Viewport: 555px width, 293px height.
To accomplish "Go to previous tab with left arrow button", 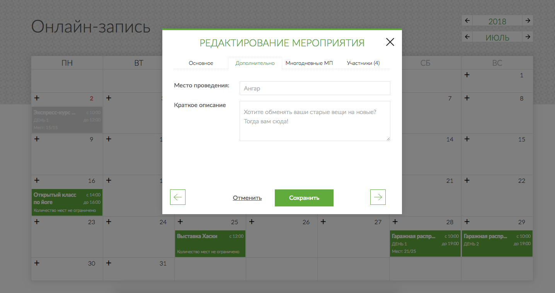I will coord(178,197).
